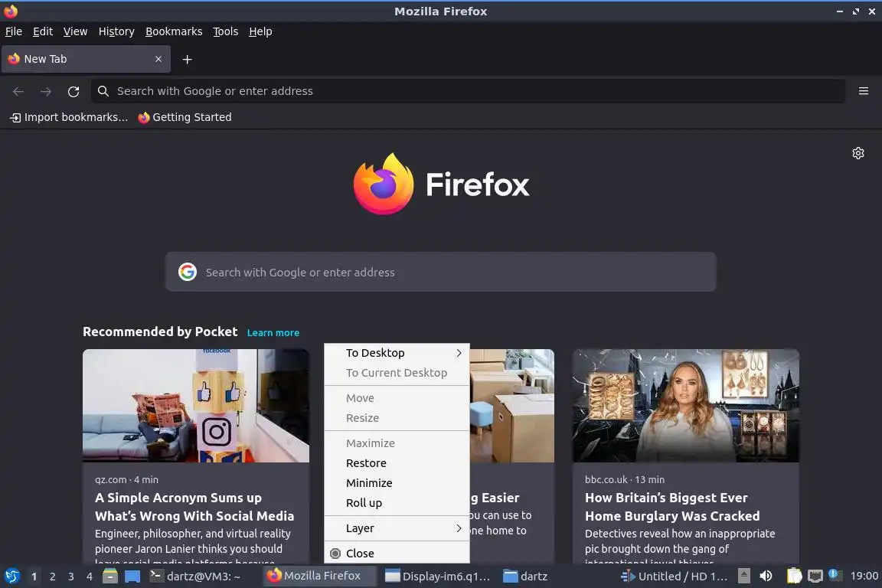Switch to Display-im6.q1 taskbar window
The width and height of the screenshot is (882, 588).
pyautogui.click(x=437, y=577)
